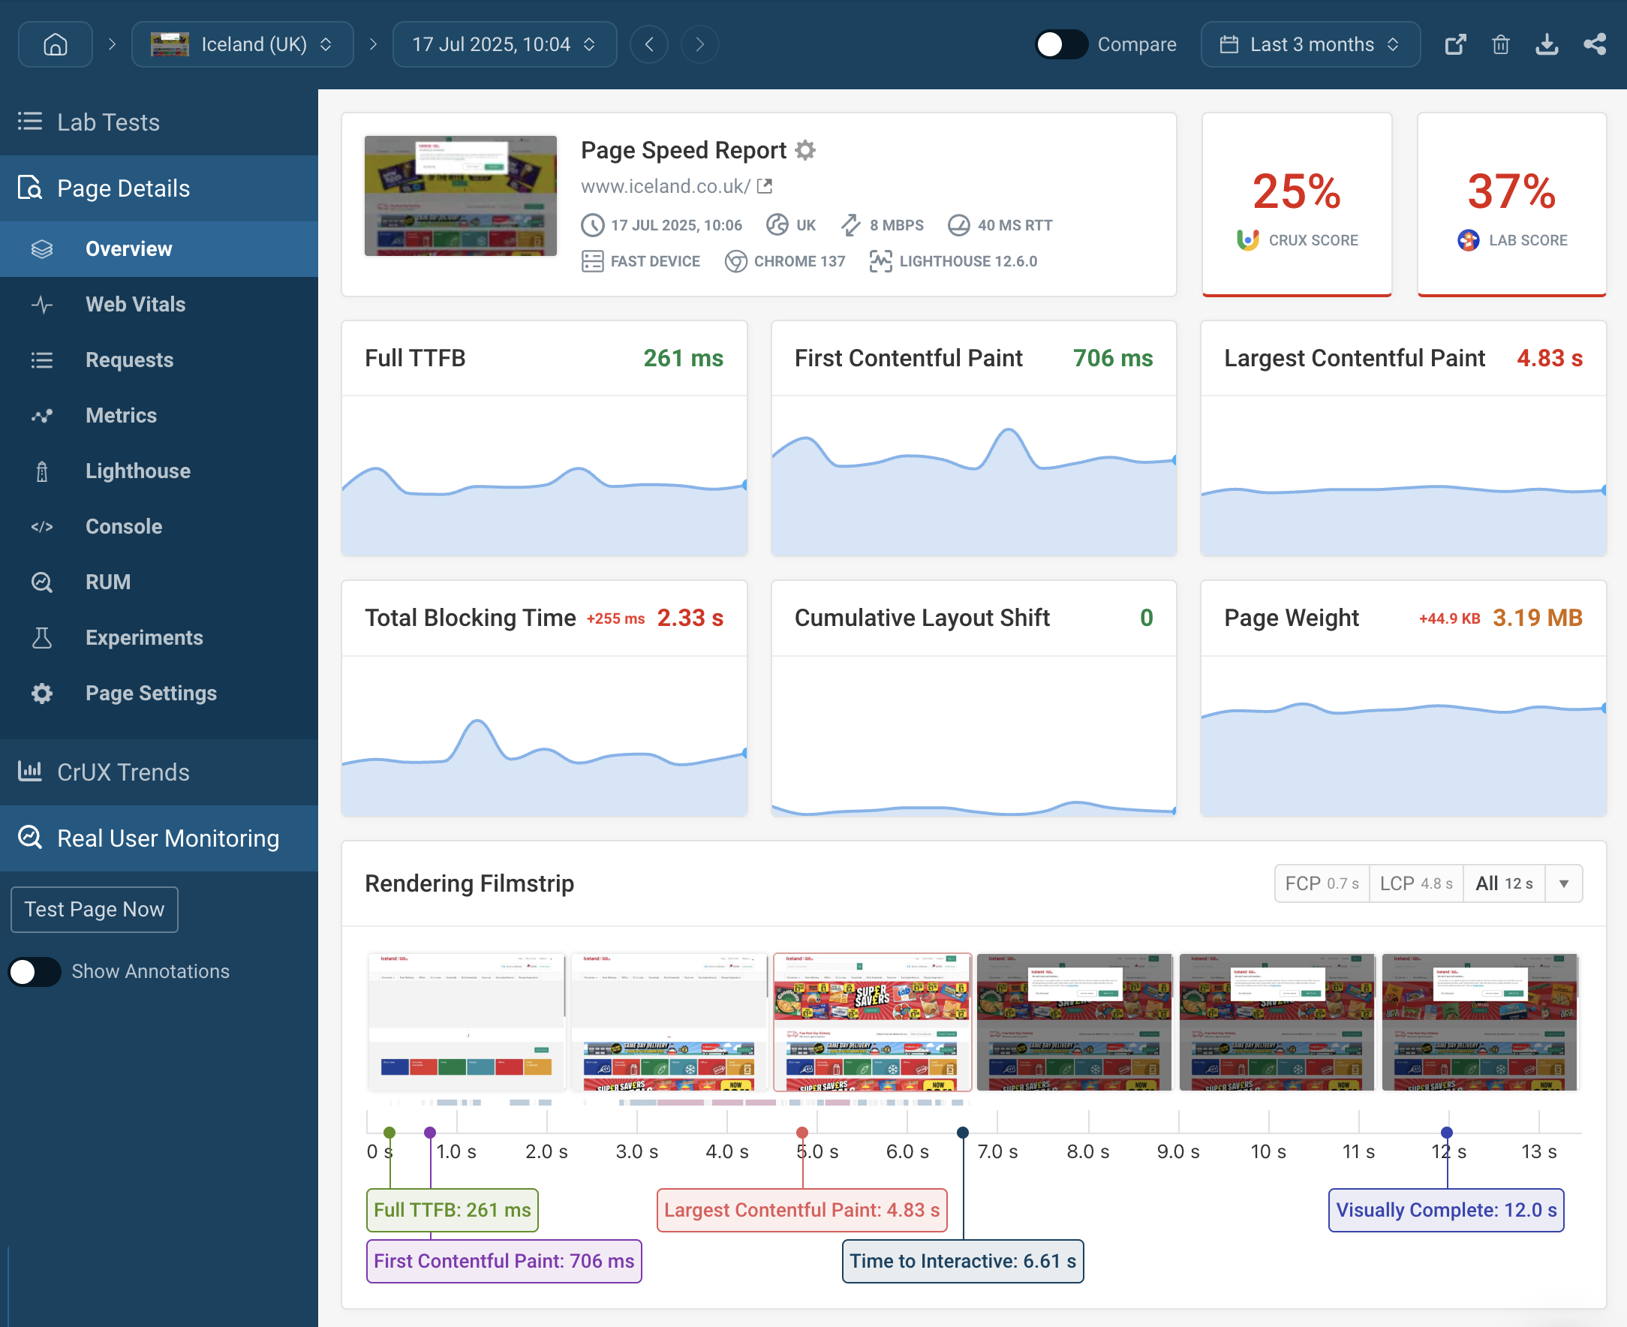
Task: Select the Web Vitals sidebar item
Action: click(159, 304)
